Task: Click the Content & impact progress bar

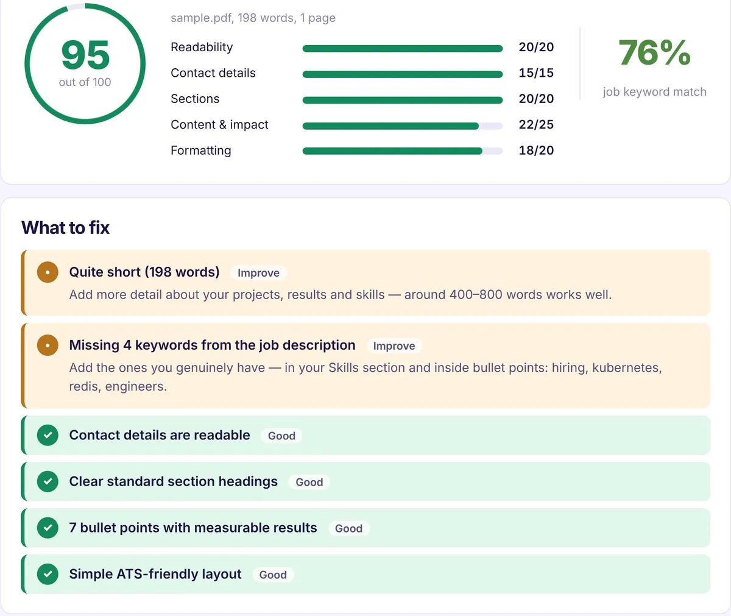Action: [403, 126]
